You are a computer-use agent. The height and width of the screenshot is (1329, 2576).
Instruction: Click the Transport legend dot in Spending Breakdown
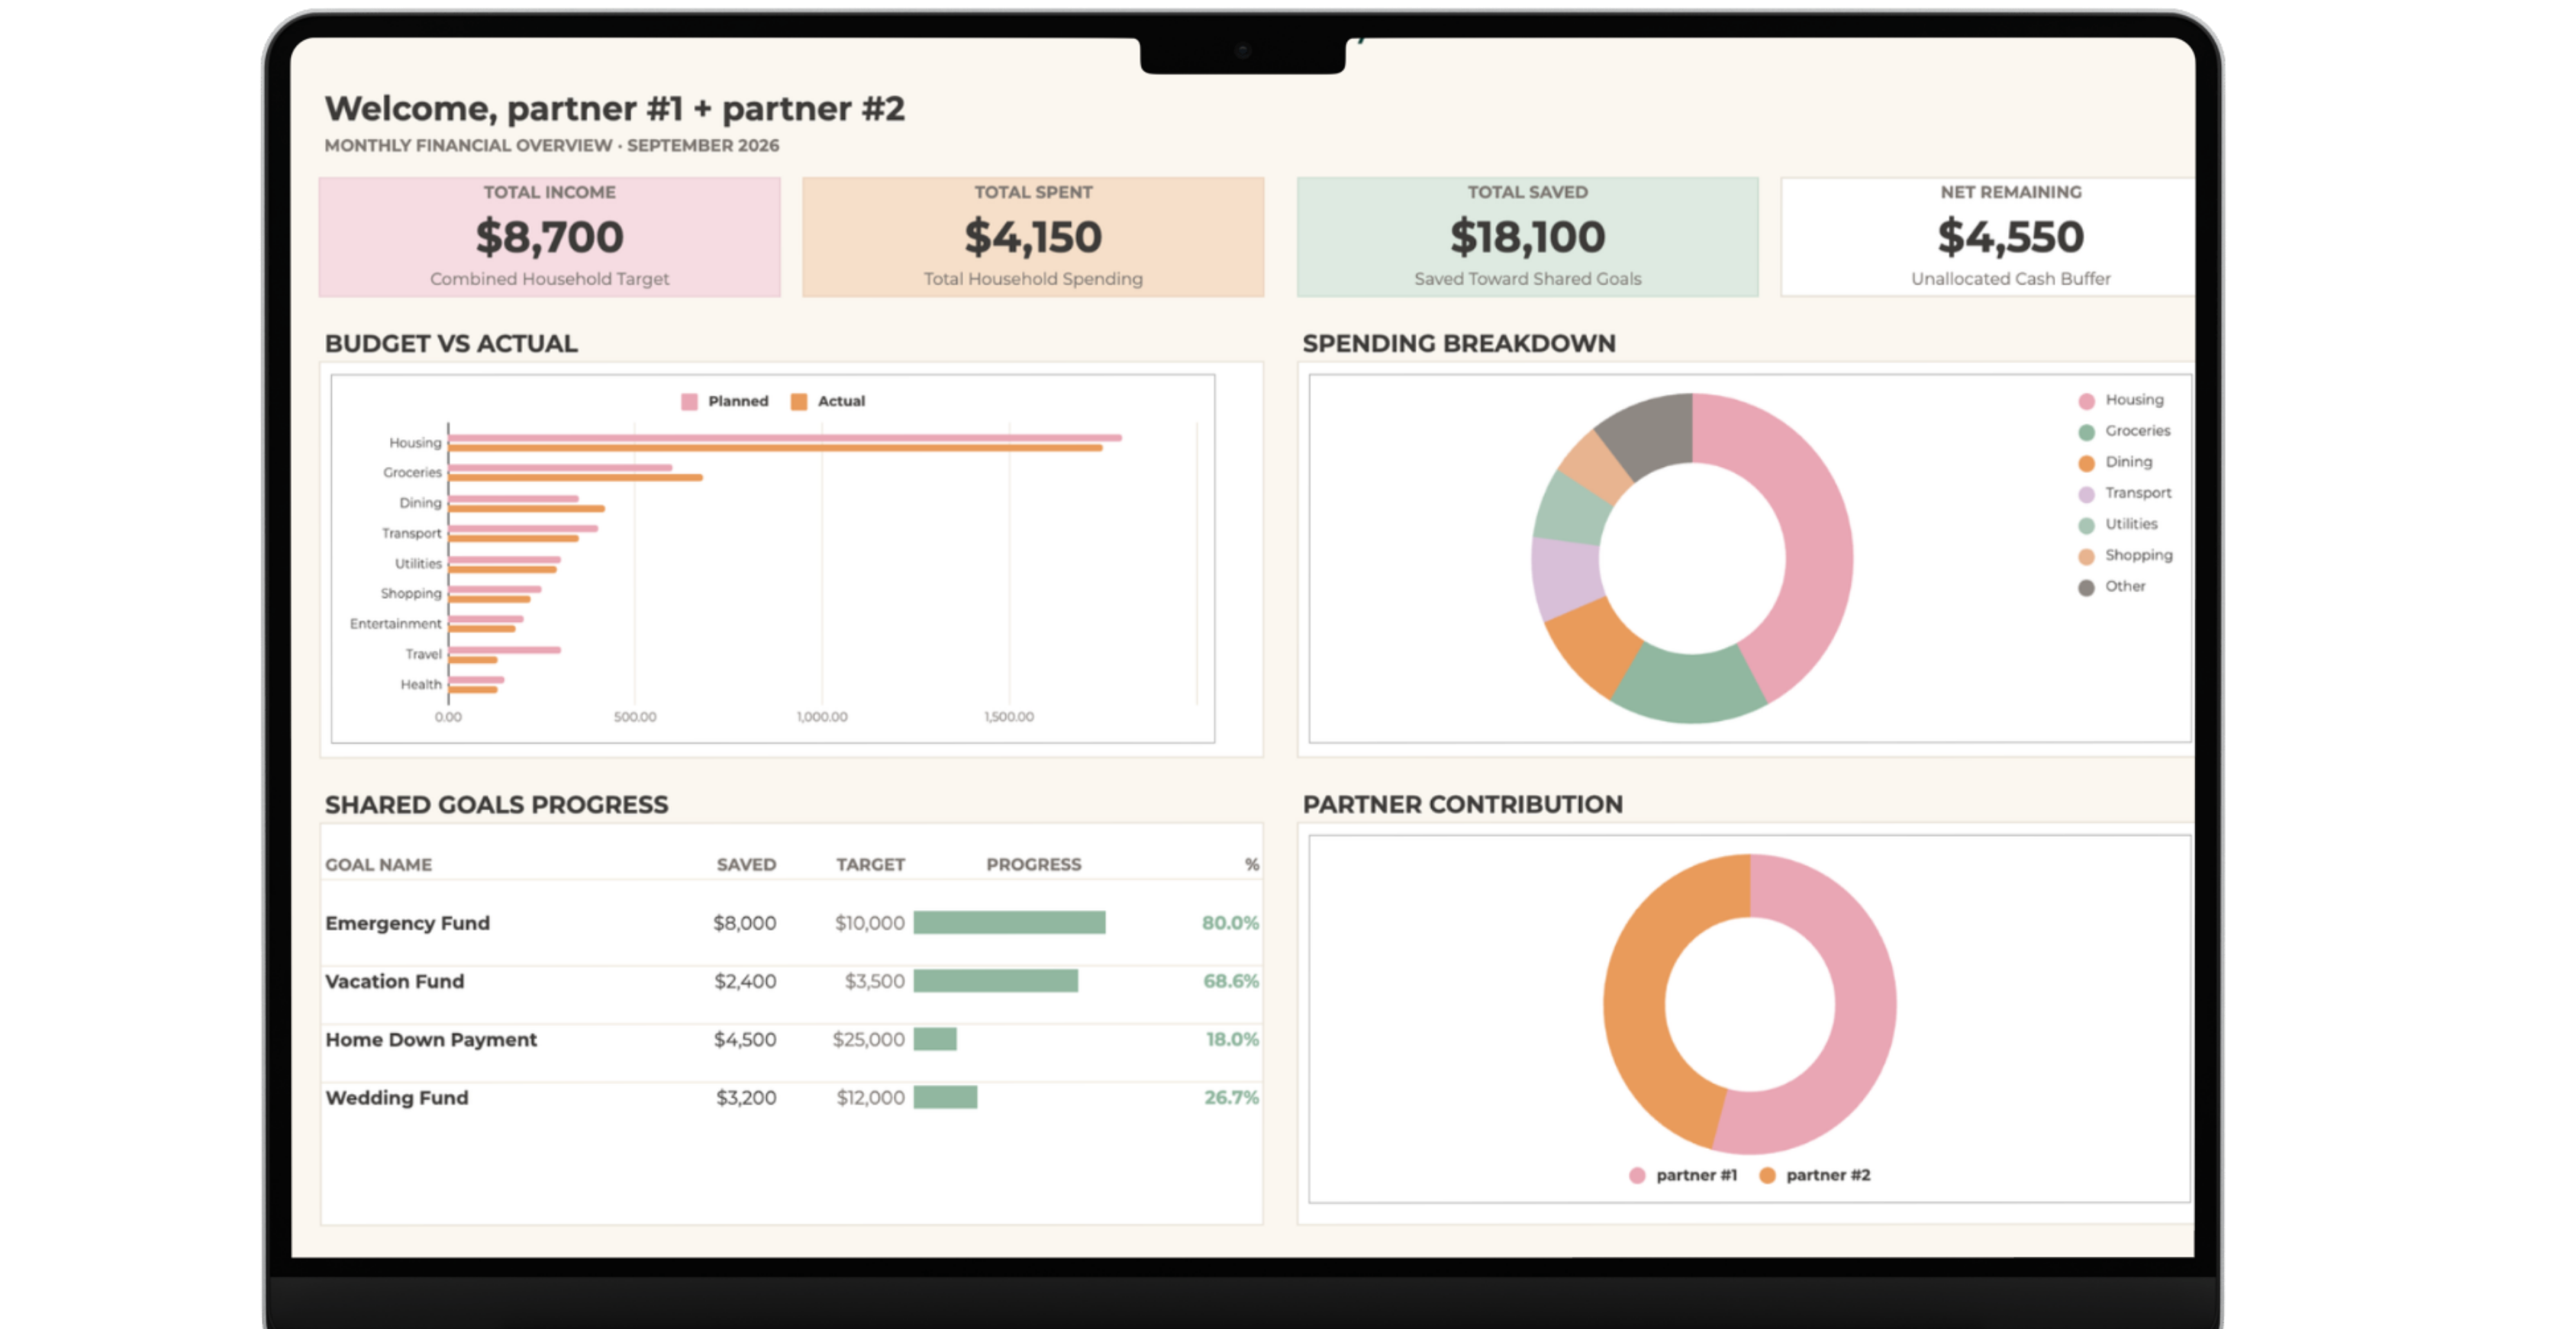2086,494
